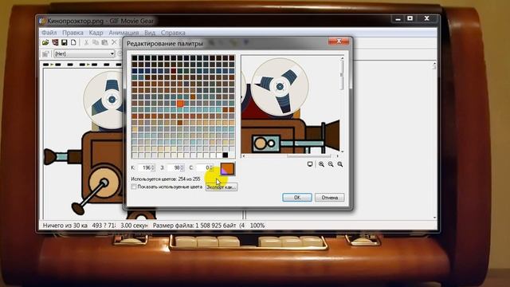This screenshot has height=287, width=510.
Task: Click the 'Экспорт как...' button
Action: (x=222, y=187)
